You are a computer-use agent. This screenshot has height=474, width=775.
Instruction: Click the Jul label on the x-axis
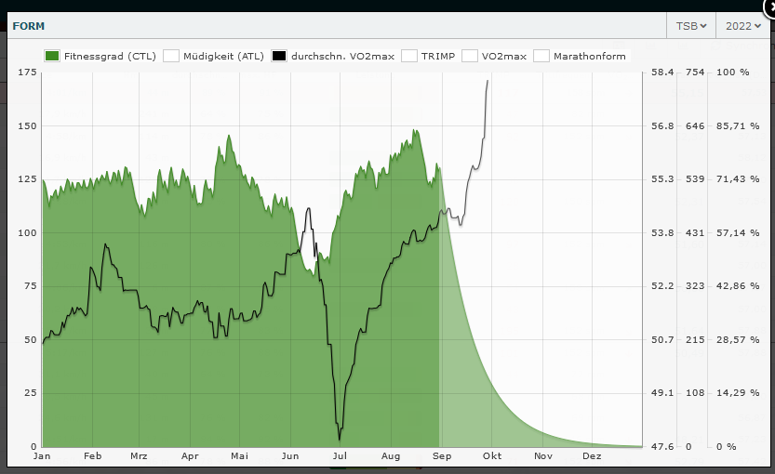click(340, 456)
